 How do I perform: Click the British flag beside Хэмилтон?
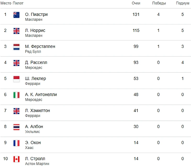(16, 111)
